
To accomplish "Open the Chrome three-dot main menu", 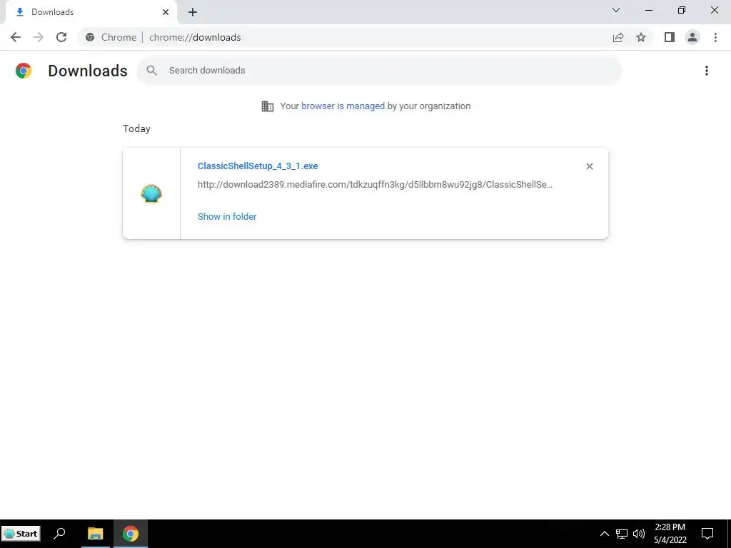I will pos(715,37).
